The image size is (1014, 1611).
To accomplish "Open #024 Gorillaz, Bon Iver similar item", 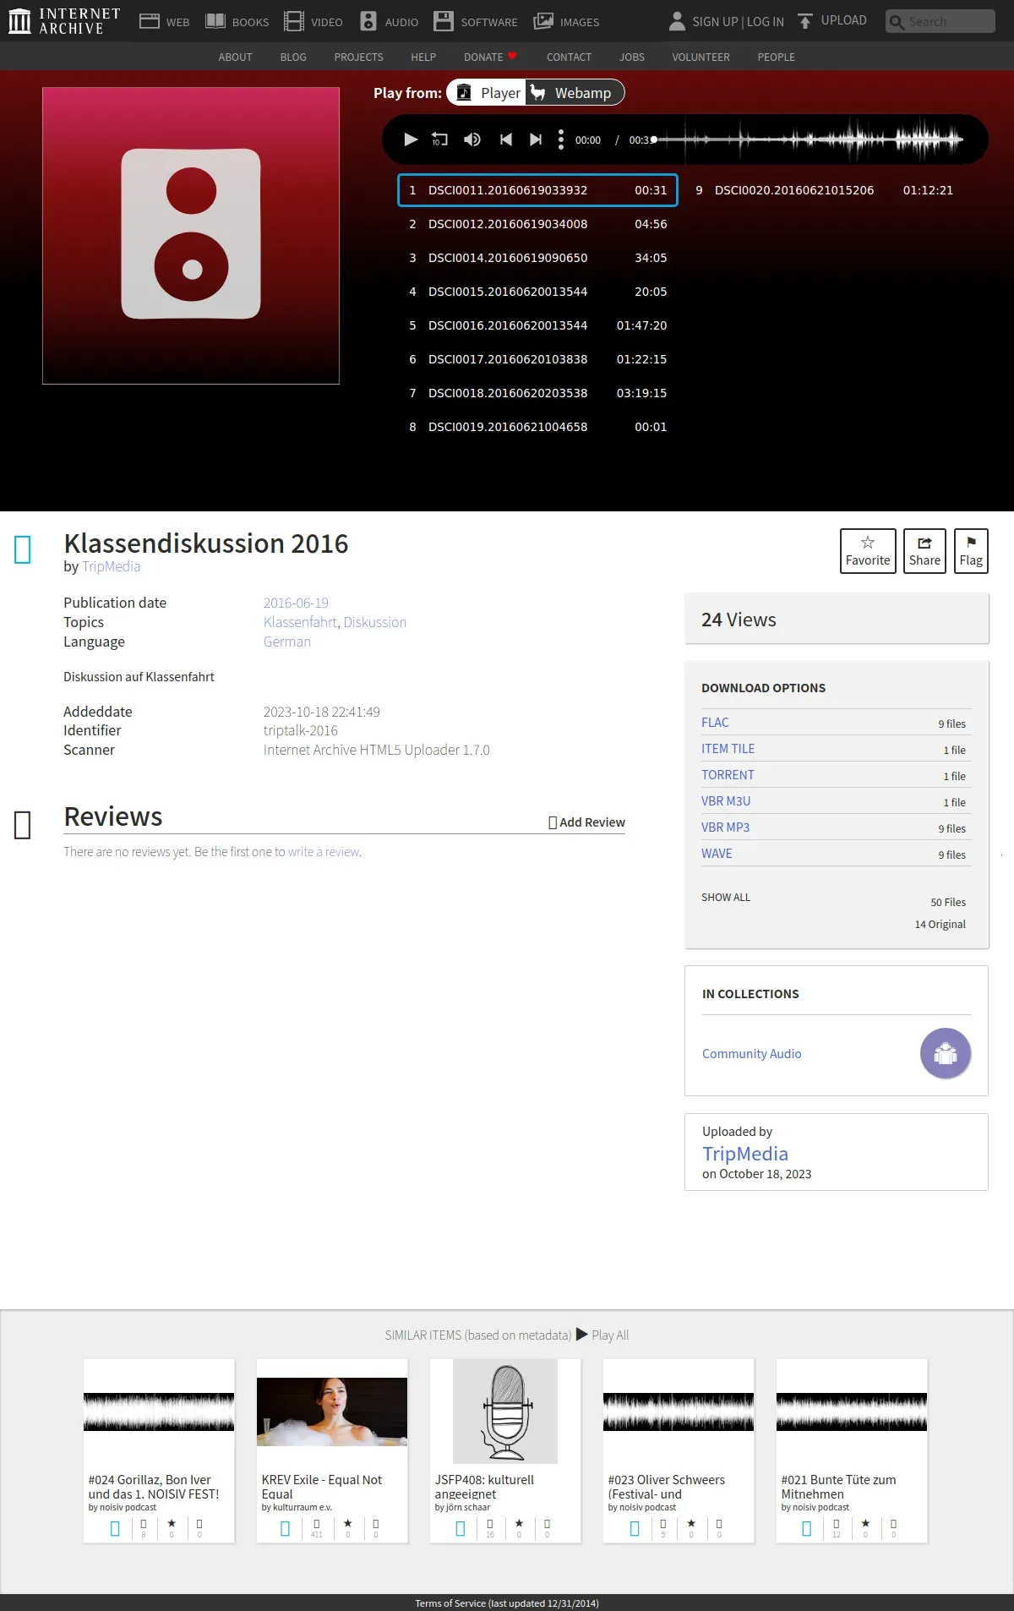I will 159,1450.
